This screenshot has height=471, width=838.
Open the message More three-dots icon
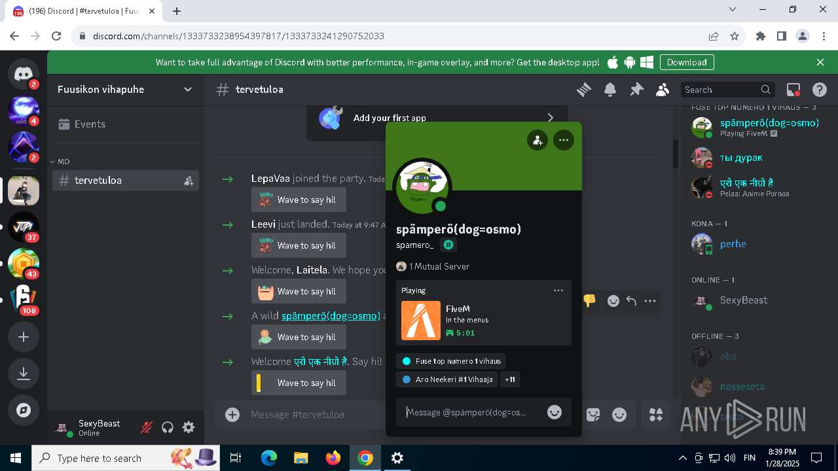(650, 301)
